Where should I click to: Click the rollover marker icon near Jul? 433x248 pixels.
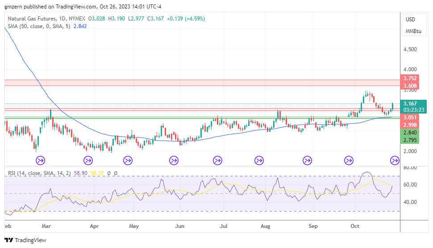coord(217,160)
